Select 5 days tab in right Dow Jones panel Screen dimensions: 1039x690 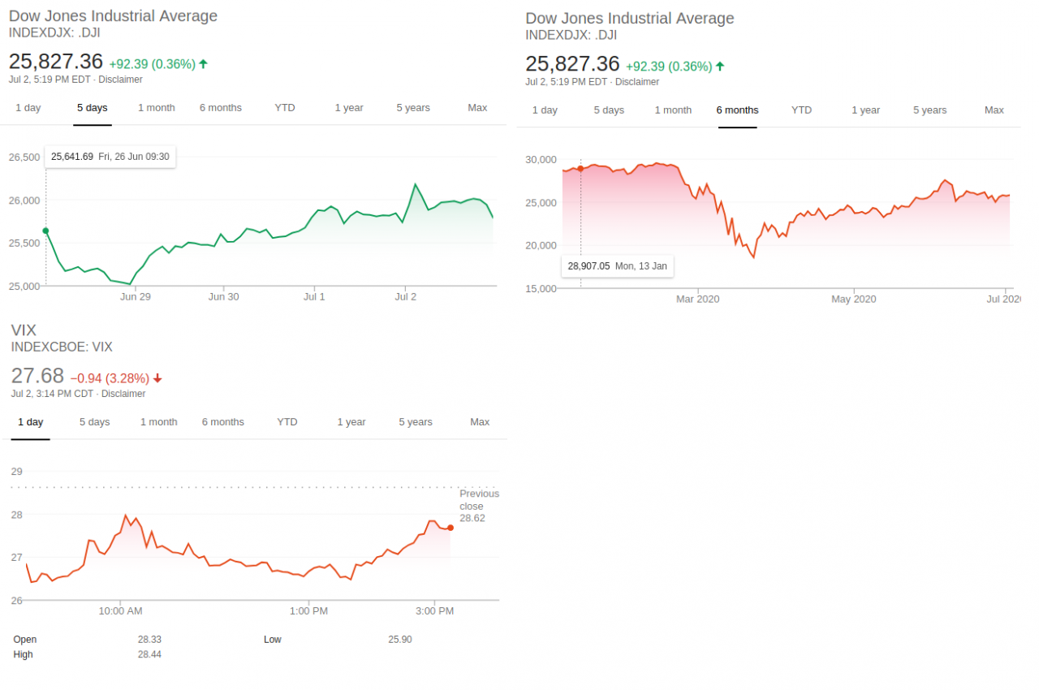point(609,110)
